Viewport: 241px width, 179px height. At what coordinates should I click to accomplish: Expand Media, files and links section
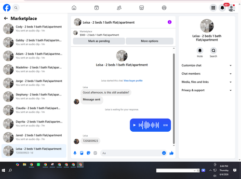point(207,82)
